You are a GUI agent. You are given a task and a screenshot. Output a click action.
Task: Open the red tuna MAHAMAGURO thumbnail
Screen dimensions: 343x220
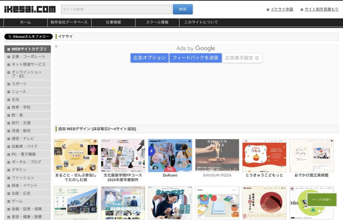pyautogui.click(x=264, y=203)
